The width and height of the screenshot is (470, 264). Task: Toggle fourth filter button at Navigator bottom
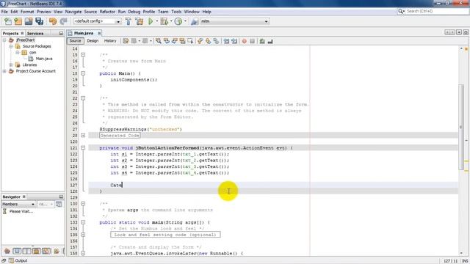[36, 251]
